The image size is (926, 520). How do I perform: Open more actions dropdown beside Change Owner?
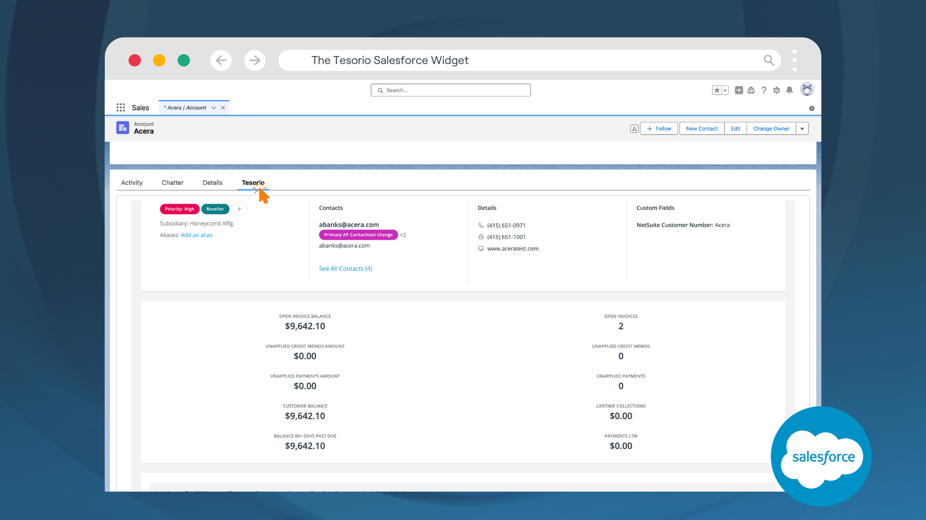802,129
